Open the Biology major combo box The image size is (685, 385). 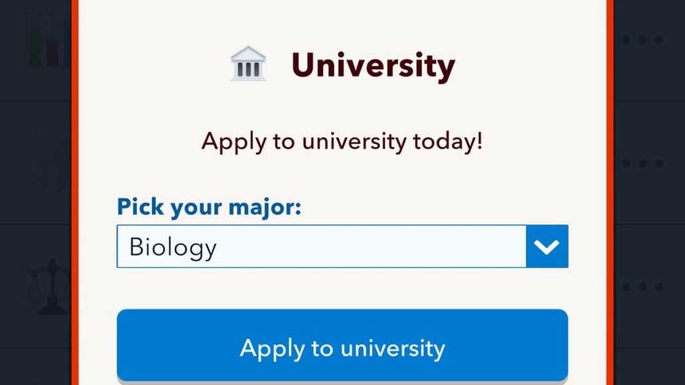[x=321, y=247]
